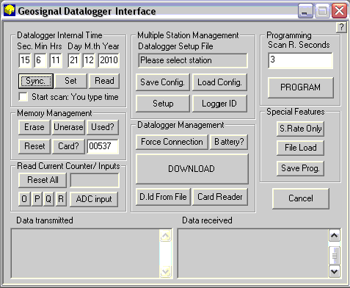Click the Data received scrollbar thumb

coord(335,256)
